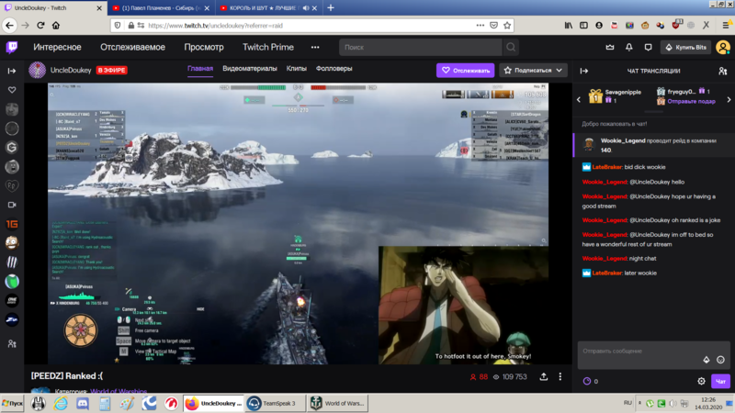Open stream options three-dot menu
The image size is (735, 413).
coord(560,376)
